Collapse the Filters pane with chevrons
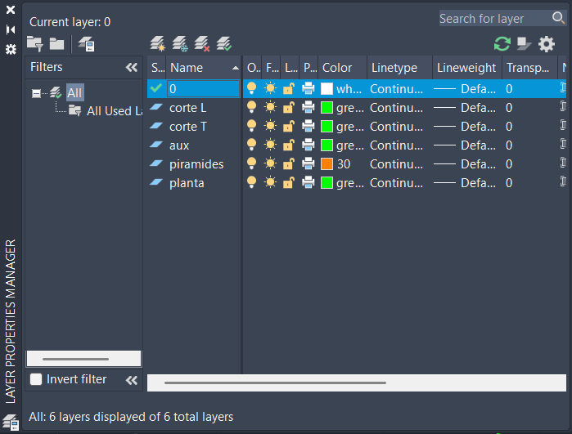 [x=131, y=68]
